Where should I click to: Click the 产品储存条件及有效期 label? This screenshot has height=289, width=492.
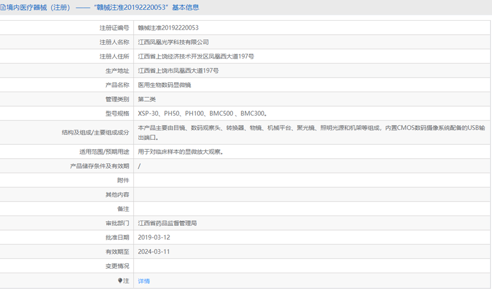(x=100, y=166)
